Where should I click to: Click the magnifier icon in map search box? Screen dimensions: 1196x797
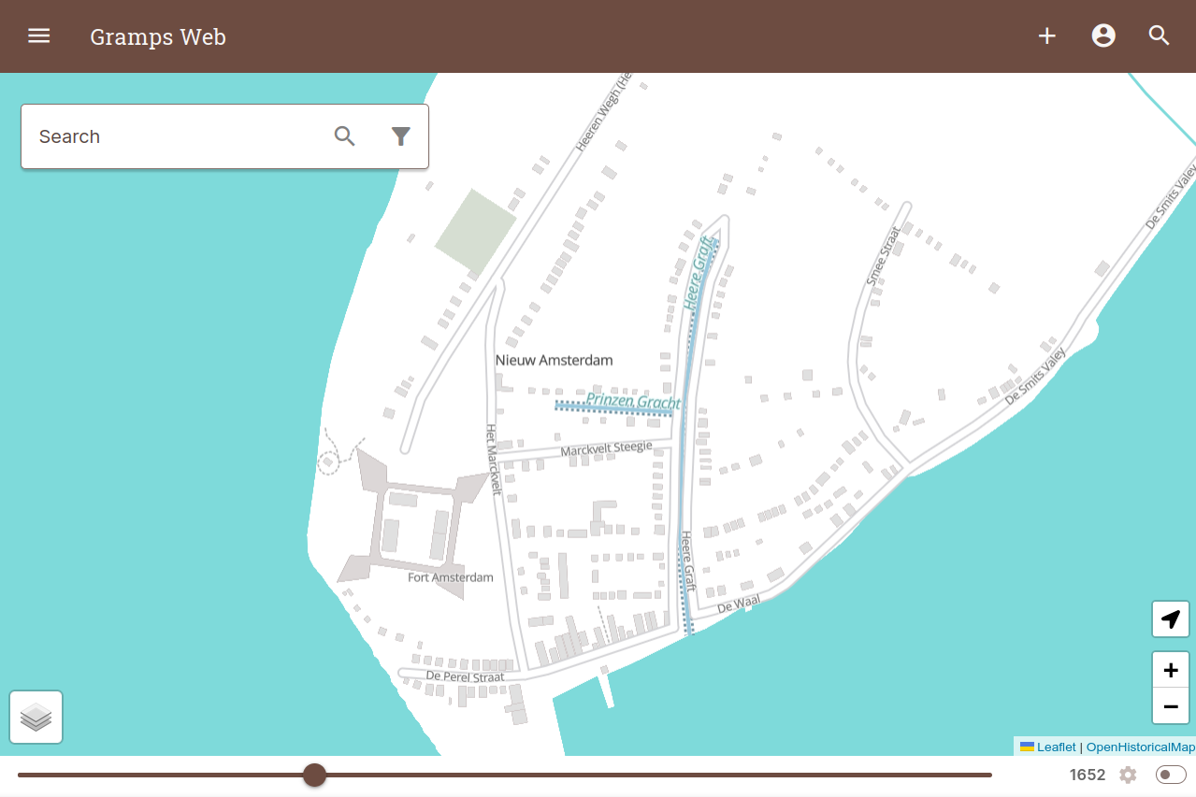pos(345,136)
